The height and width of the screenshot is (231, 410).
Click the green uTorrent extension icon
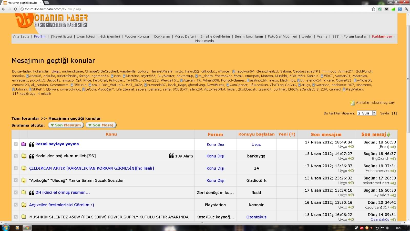click(x=380, y=9)
